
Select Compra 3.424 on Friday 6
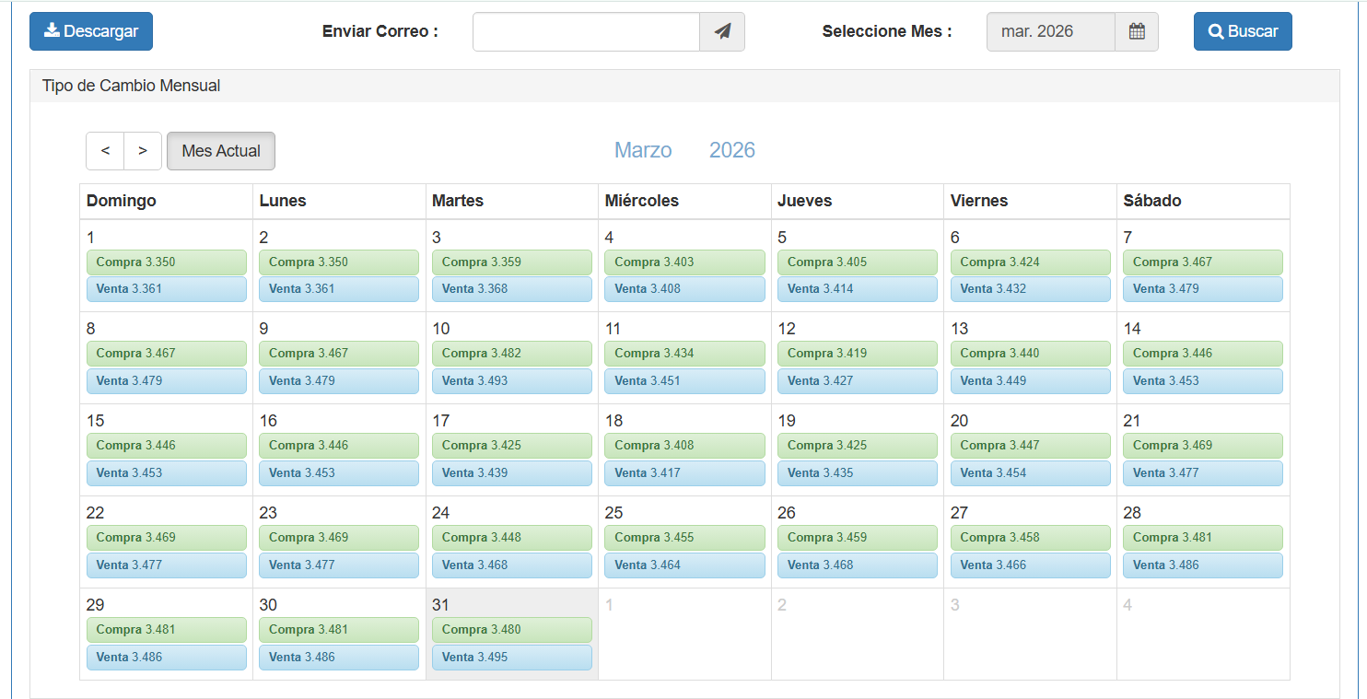[x=1030, y=262]
